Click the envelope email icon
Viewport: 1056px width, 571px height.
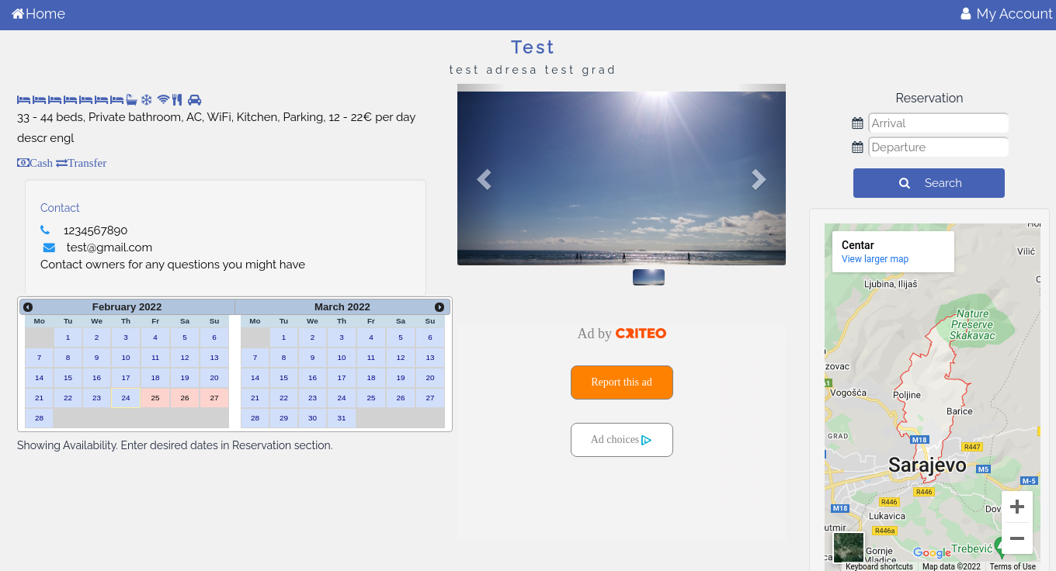(49, 247)
